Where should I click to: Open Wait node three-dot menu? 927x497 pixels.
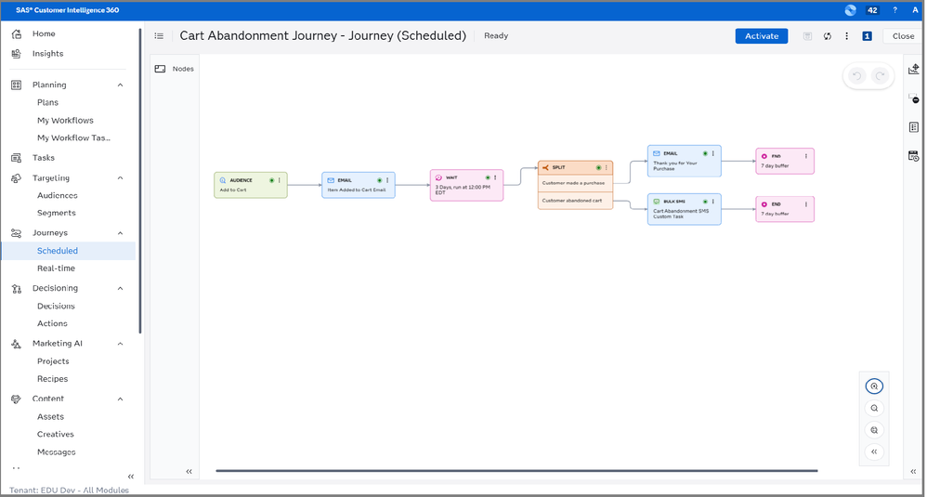(x=495, y=177)
